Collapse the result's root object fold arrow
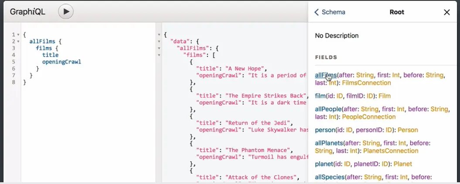This screenshot has height=184, width=460. click(159, 34)
